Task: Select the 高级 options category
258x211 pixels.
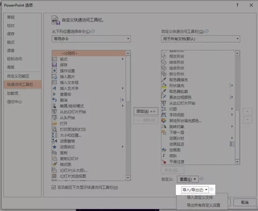Action: 11,67
